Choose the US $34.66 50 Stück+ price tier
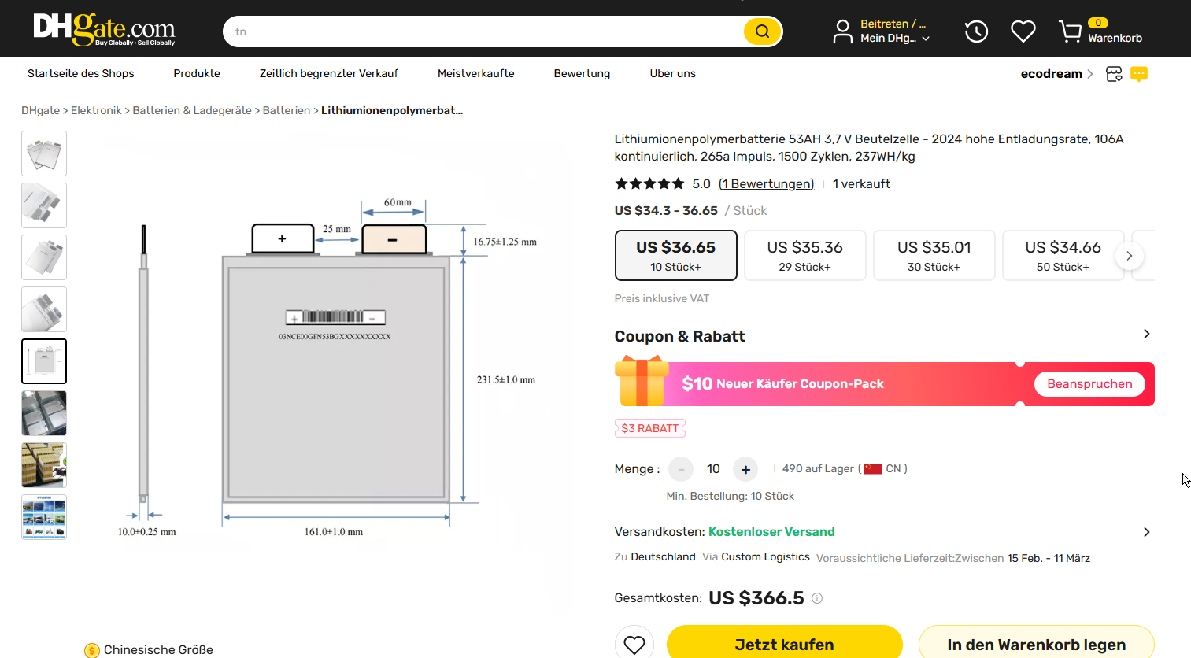The height and width of the screenshot is (658, 1191). 1062,255
